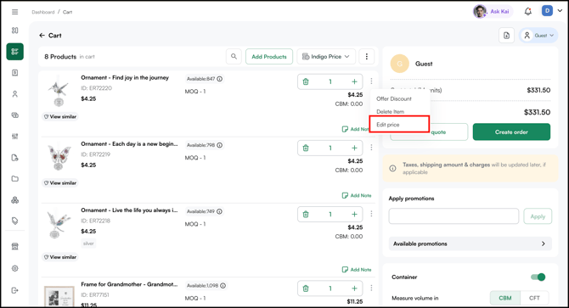
Task: Open the Indigo Price dropdown
Action: click(x=326, y=57)
